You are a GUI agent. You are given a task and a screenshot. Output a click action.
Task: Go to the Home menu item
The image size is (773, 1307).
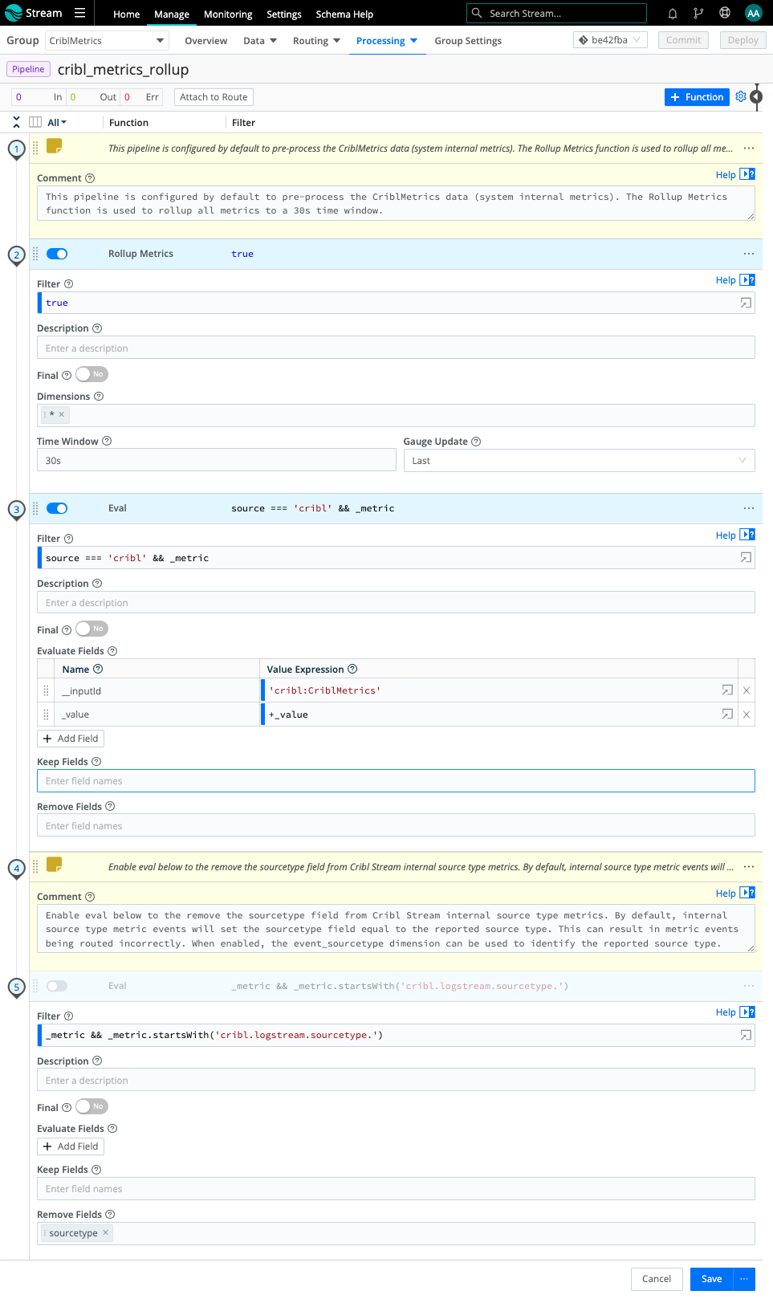(x=126, y=14)
